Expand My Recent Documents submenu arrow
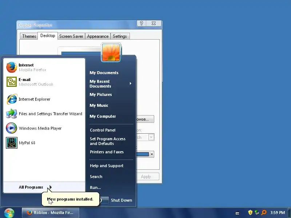Screen dimensions: 291x218 (131, 84)
